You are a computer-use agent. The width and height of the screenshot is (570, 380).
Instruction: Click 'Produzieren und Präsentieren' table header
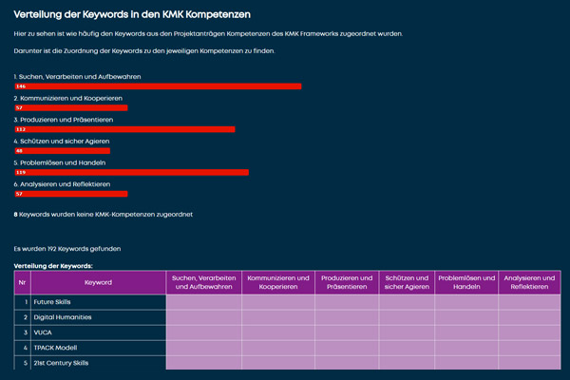[346, 282]
